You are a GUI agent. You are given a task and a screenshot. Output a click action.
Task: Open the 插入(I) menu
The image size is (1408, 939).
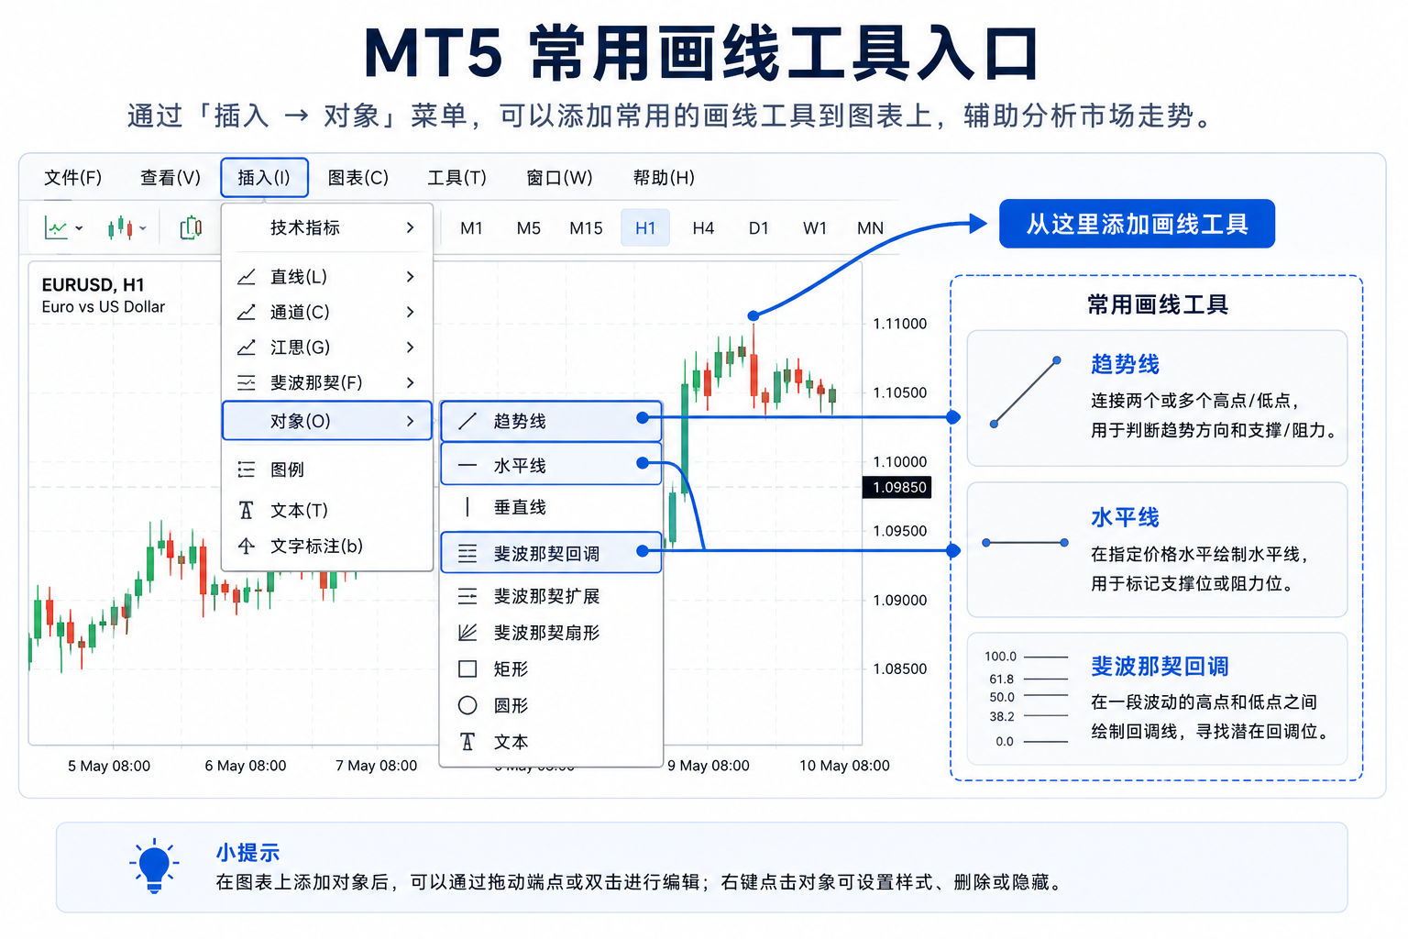click(264, 178)
